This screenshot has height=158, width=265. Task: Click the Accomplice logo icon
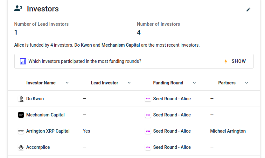(21, 148)
